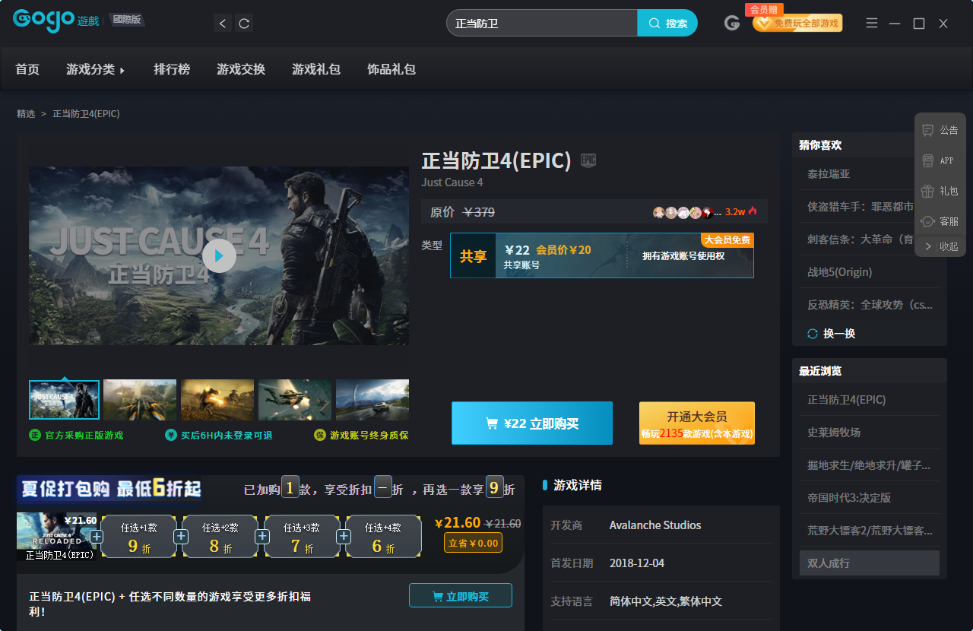Open 反恐精英：全球攻势 recommendation
The width and height of the screenshot is (973, 631).
pyautogui.click(x=870, y=305)
